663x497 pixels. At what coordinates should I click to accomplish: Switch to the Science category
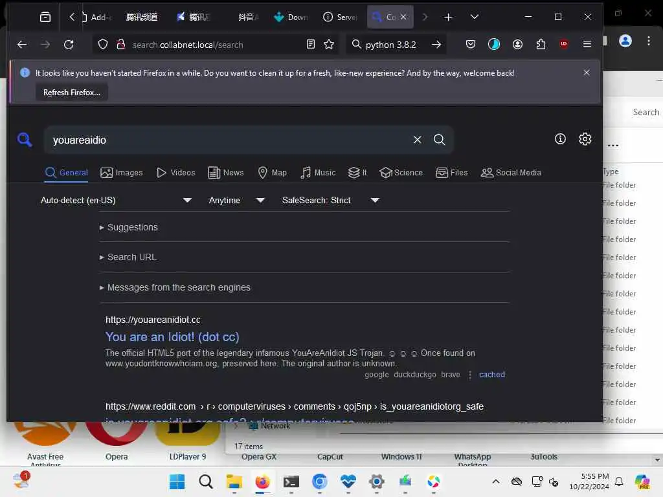[x=401, y=172]
